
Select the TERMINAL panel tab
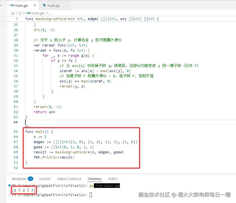95,179
